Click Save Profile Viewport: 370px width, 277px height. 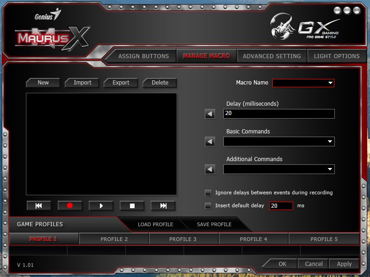214,224
